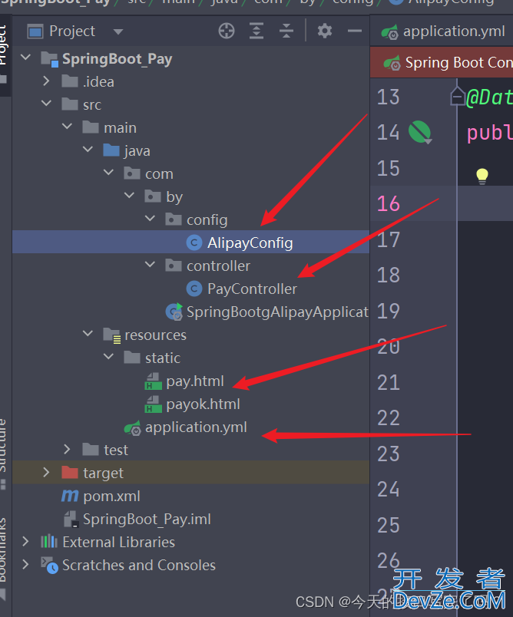Collapse the static folder
The height and width of the screenshot is (617, 513).
pos(108,357)
